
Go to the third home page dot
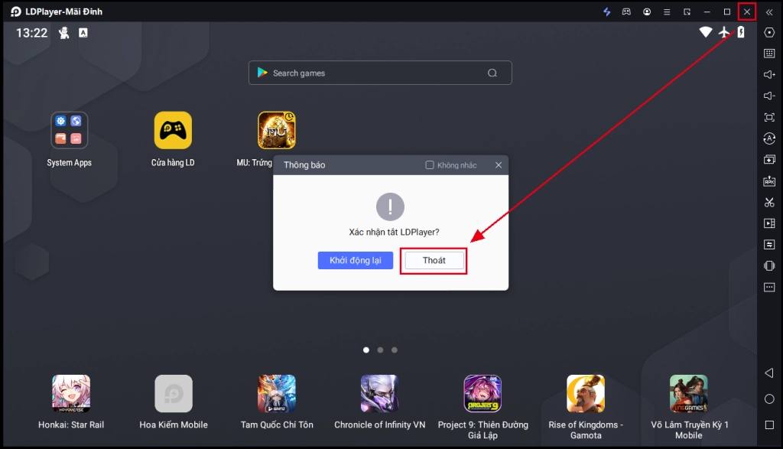click(395, 350)
